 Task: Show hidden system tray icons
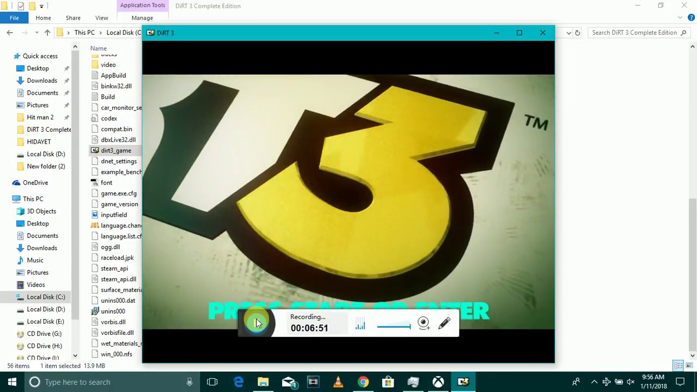tap(594, 382)
